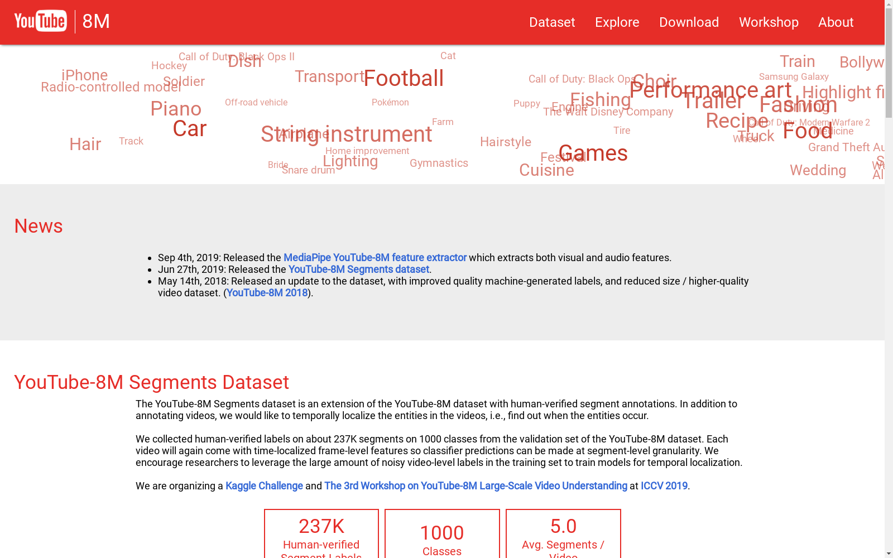Image resolution: width=893 pixels, height=558 pixels.
Task: Open the About page
Action: pyautogui.click(x=836, y=22)
